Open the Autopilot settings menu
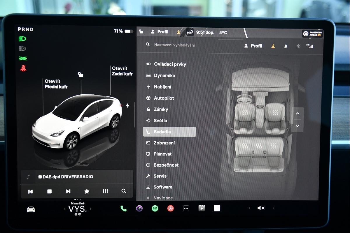The image size is (350, 233). (164, 98)
